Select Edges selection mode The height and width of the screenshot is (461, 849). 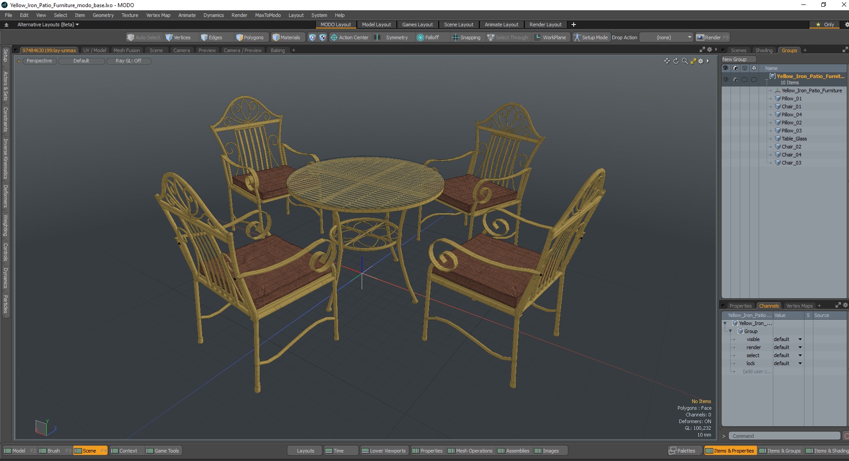[x=212, y=37]
